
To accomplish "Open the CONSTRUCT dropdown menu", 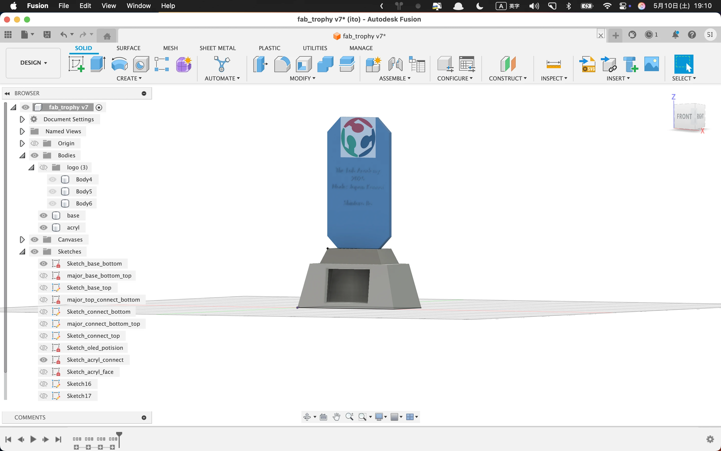I will [508, 78].
